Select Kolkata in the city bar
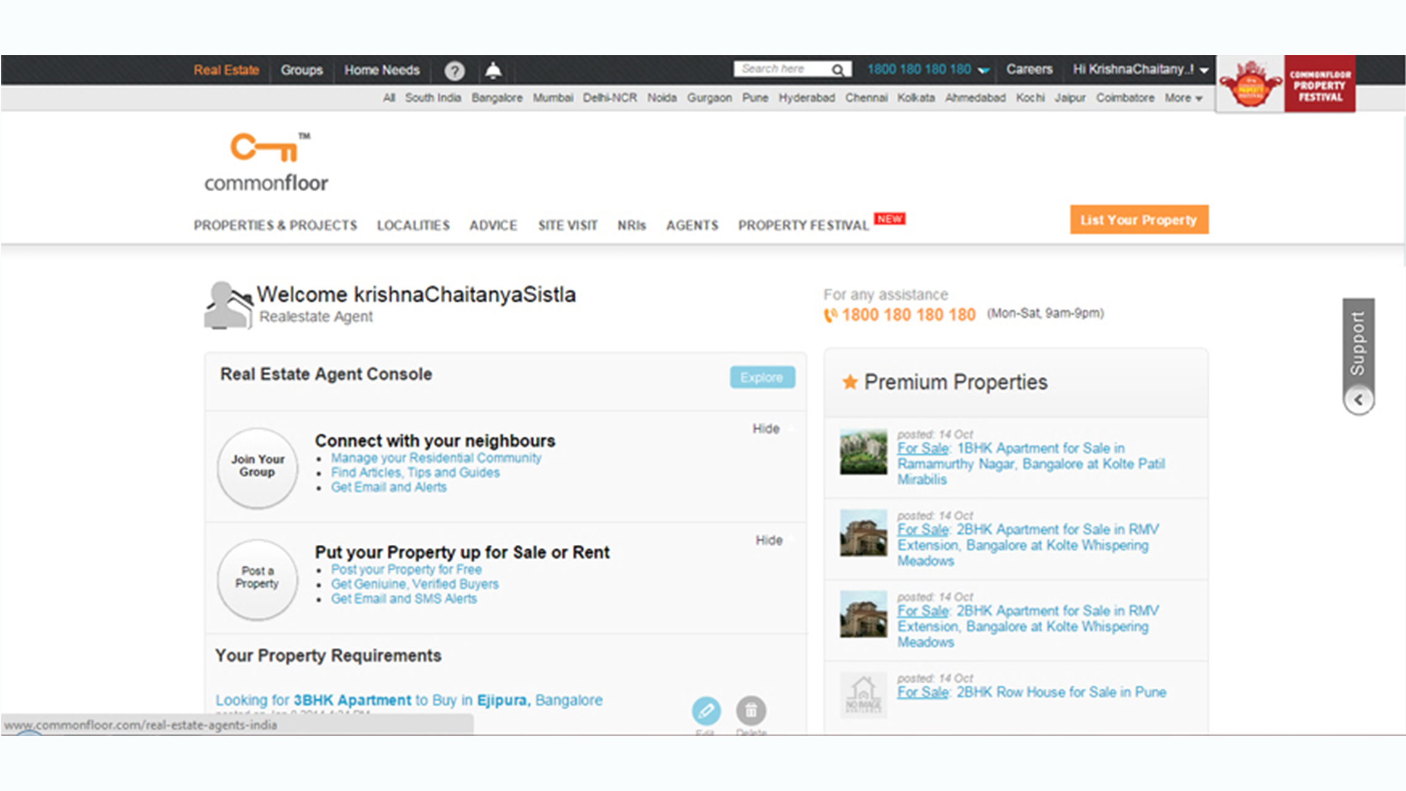Viewport: 1406px width, 791px height. pyautogui.click(x=916, y=97)
